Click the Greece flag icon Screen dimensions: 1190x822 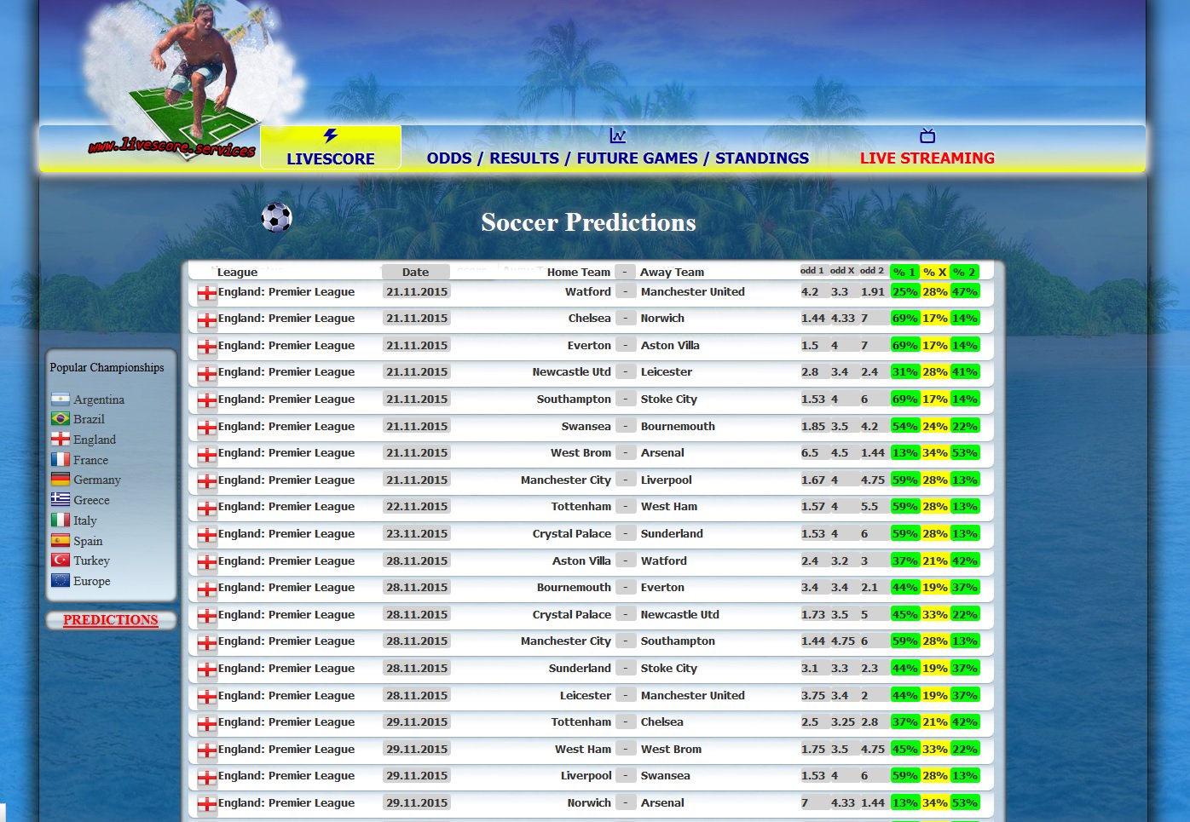tap(61, 500)
